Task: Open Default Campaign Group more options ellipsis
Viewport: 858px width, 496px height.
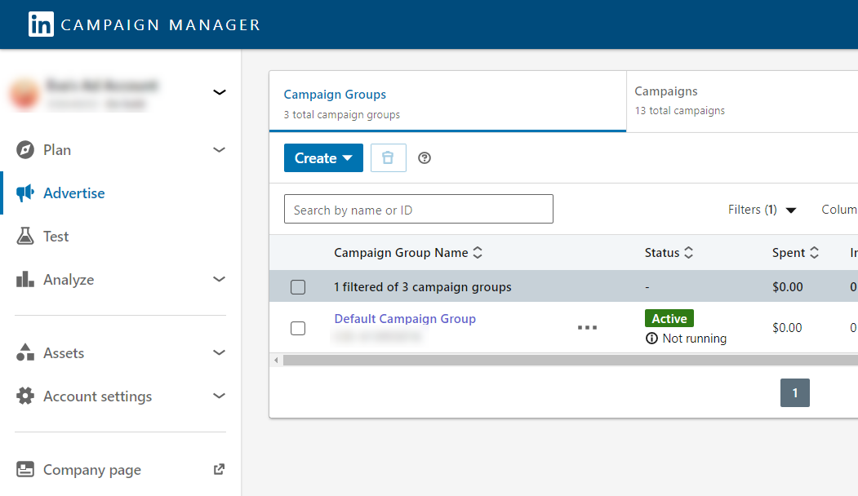Action: coord(587,328)
